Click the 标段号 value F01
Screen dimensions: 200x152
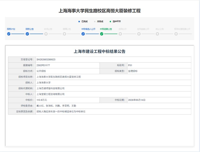(130, 65)
